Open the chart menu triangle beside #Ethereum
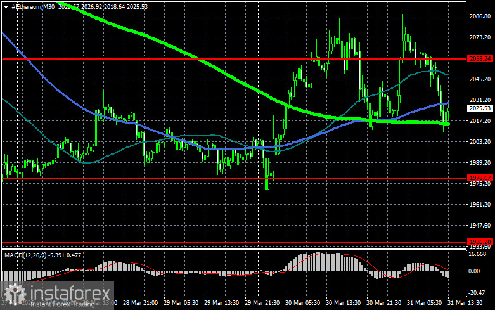The width and height of the screenshot is (495, 310). 6,6
